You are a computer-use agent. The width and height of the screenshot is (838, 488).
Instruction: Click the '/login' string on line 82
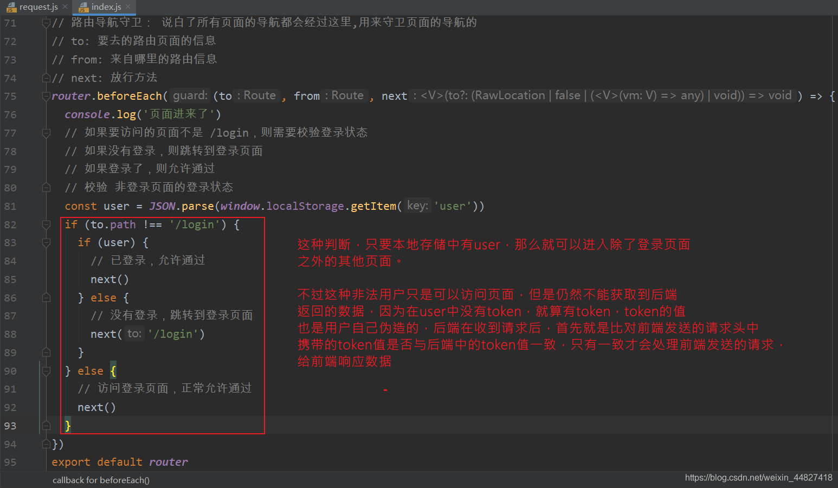click(195, 224)
